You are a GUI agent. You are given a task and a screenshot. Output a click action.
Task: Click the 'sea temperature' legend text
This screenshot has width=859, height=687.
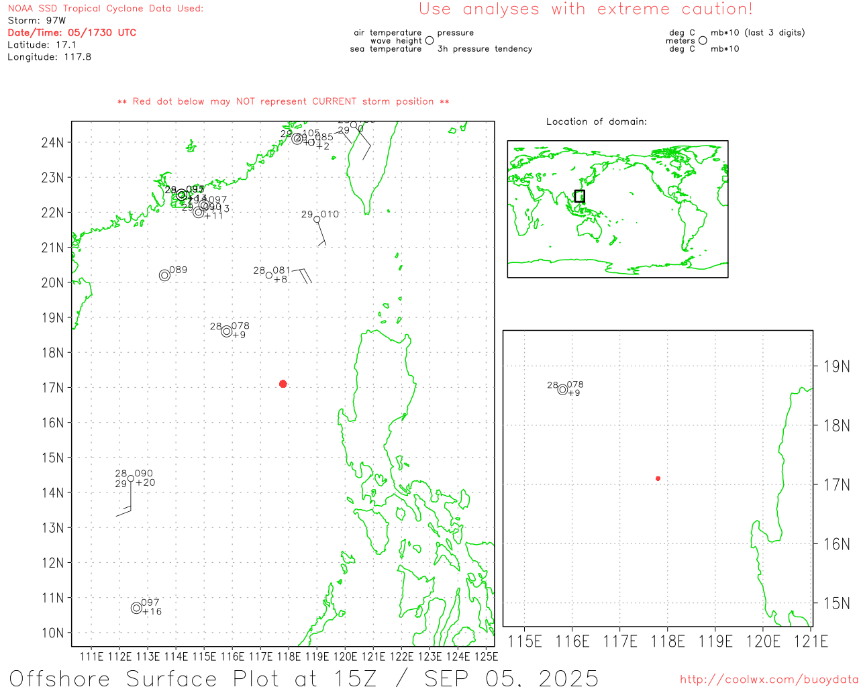pyautogui.click(x=386, y=49)
